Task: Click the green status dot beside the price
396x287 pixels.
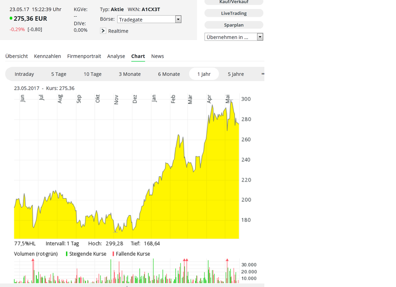Action: (x=11, y=18)
